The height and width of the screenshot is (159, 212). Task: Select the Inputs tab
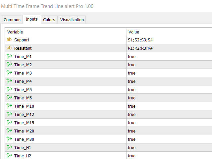pyautogui.click(x=32, y=19)
